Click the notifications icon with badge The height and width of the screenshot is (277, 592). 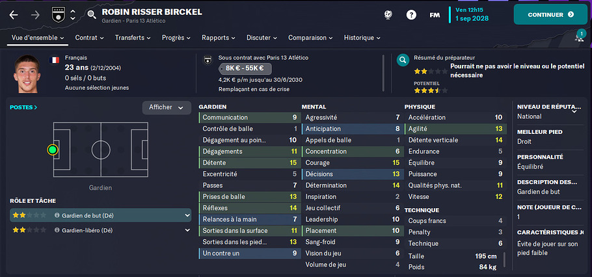[579, 37]
